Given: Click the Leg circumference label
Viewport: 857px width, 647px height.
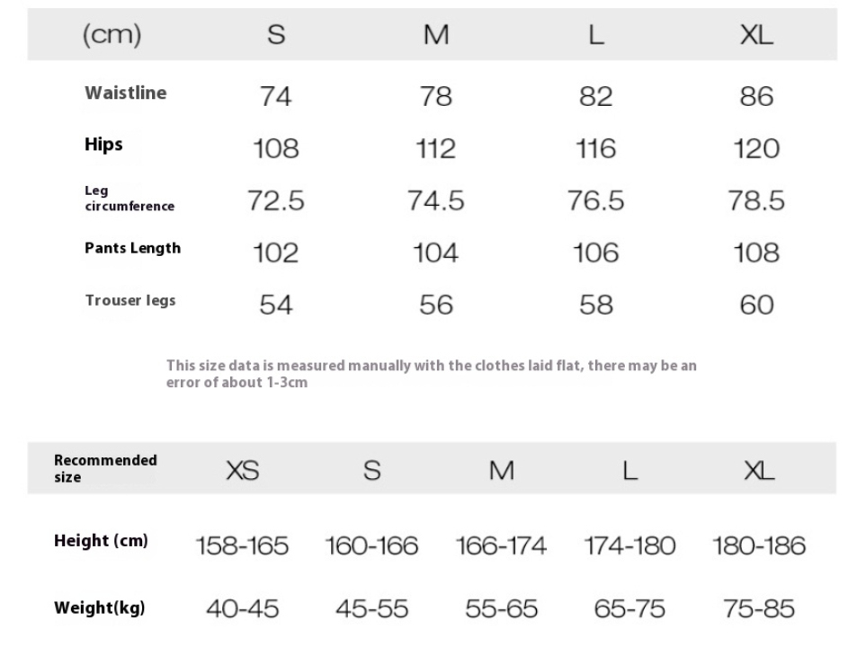Looking at the screenshot, I should 129,199.
